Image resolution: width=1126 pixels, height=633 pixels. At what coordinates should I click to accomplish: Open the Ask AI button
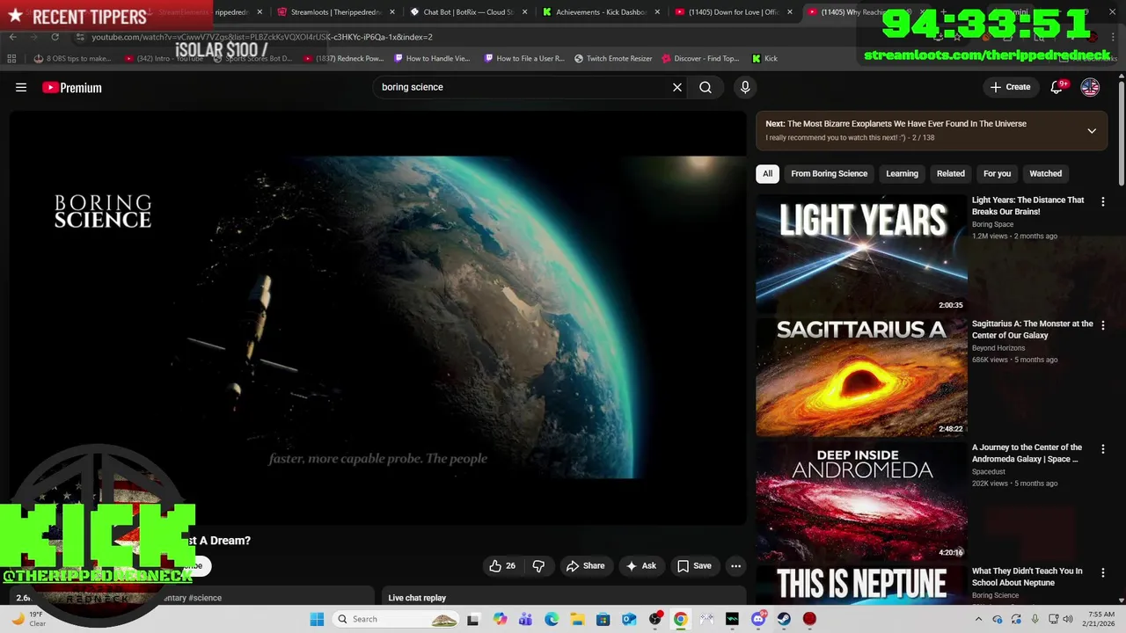click(640, 566)
